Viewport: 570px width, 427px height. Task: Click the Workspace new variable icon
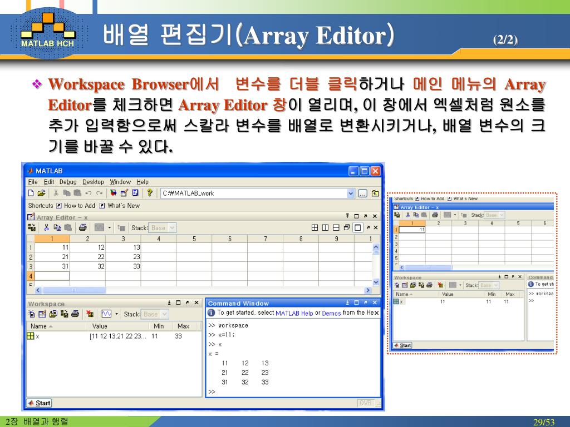point(32,314)
